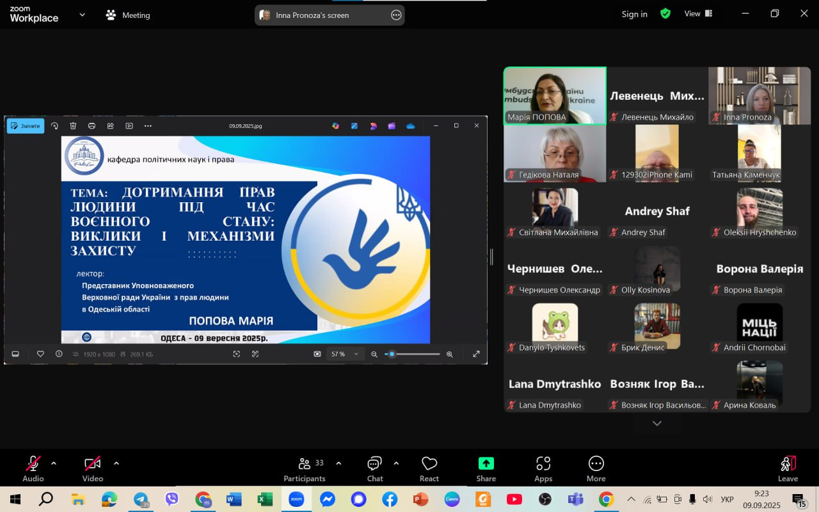Expand audio options arrow next to Audio
Viewport: 819px width, 512px height.
coord(54,463)
